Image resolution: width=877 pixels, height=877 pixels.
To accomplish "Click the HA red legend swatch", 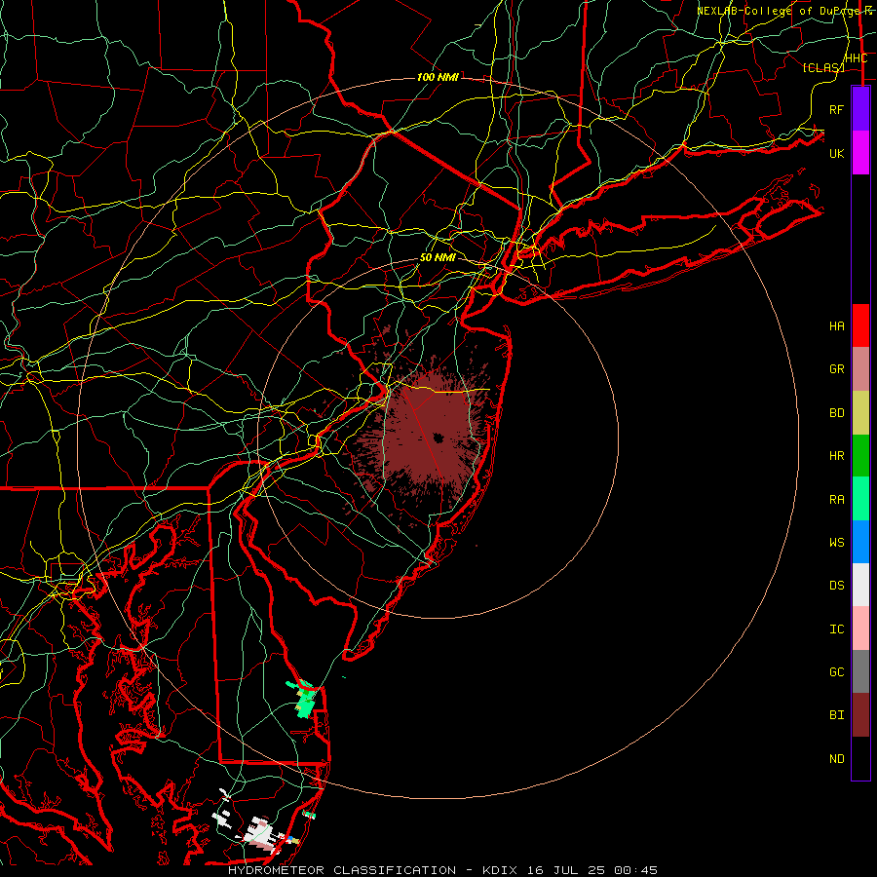I will (860, 325).
